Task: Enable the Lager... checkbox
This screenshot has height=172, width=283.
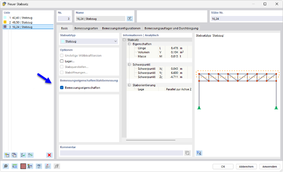Action: (x=62, y=61)
